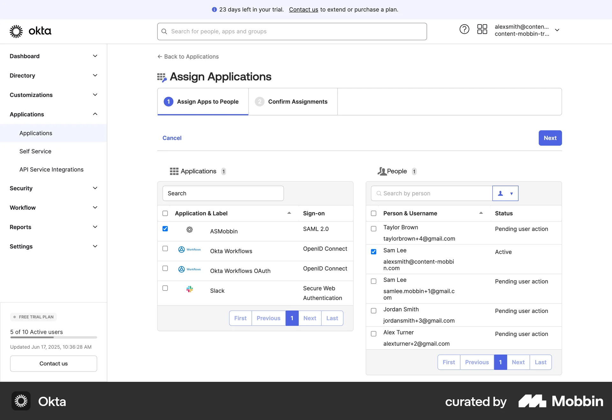Open the account dropdown next to alexsmith
This screenshot has height=420, width=612.
click(x=557, y=30)
